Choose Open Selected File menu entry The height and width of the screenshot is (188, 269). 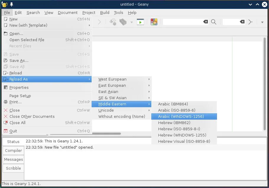[x=47, y=40]
